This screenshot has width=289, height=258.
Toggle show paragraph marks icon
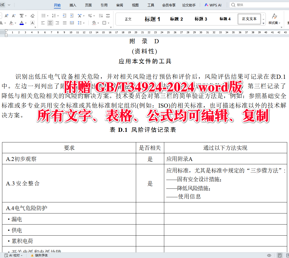click(x=108, y=16)
